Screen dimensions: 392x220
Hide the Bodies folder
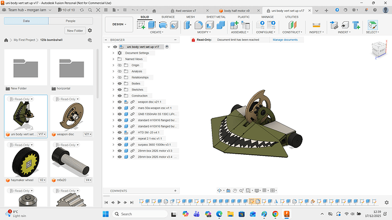coord(119,83)
